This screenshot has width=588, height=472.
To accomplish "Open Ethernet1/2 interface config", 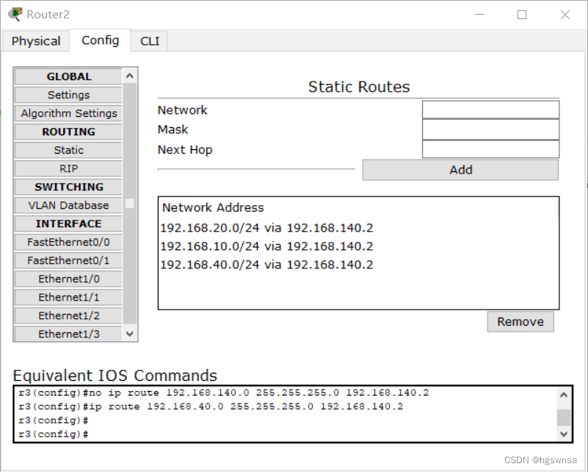I will point(68,316).
